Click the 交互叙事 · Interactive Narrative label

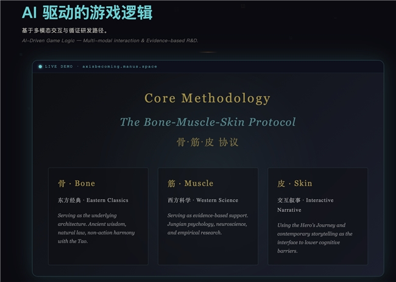tap(305, 205)
